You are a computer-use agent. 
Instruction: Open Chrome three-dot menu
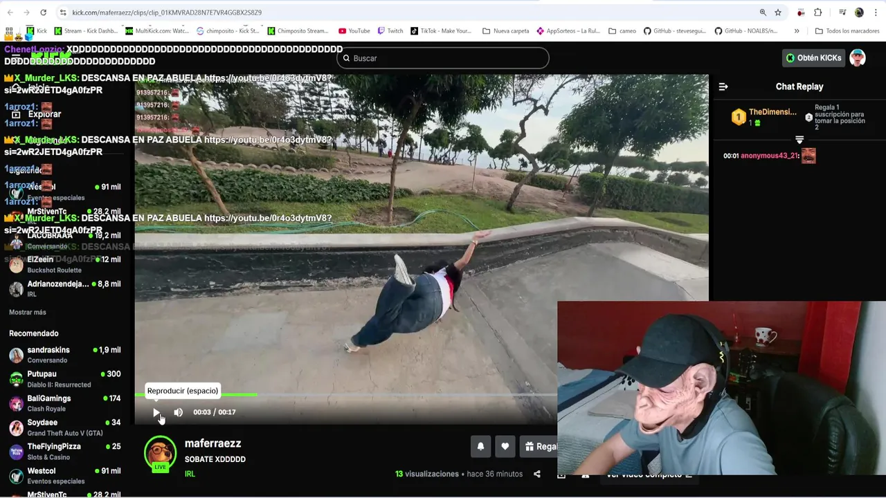pos(876,12)
